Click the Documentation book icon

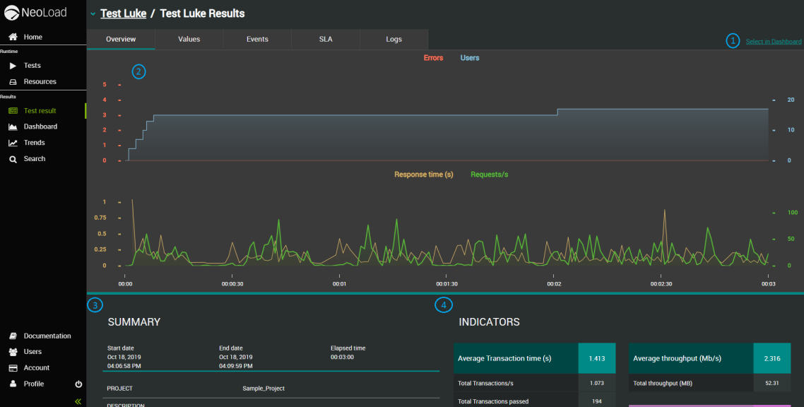coord(13,336)
